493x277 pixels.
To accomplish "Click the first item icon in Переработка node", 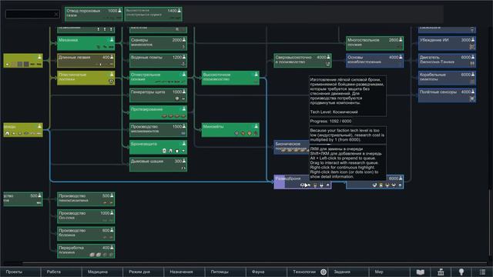I will (92, 255).
